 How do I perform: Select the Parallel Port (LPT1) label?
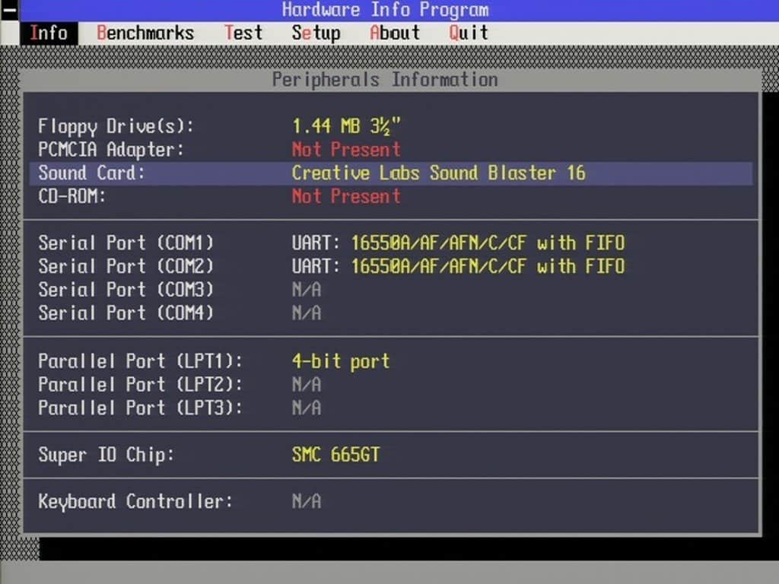[141, 361]
